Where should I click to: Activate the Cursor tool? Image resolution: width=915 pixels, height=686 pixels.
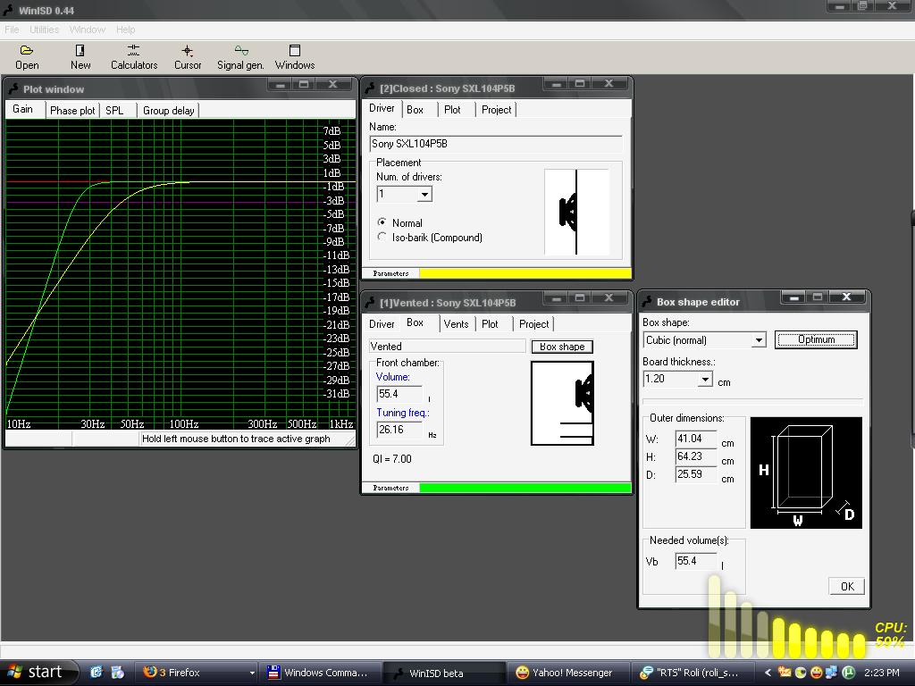coord(188,57)
